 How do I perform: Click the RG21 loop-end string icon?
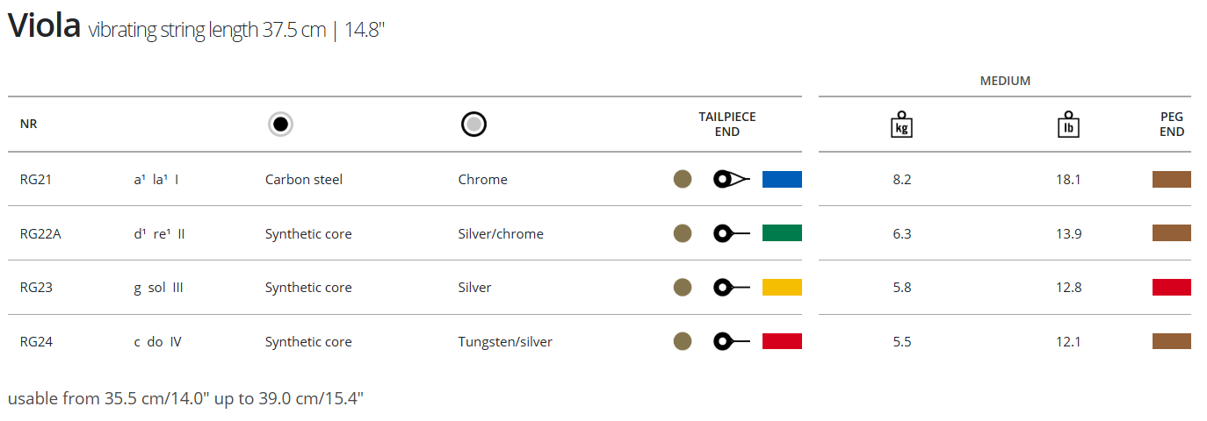point(731,179)
